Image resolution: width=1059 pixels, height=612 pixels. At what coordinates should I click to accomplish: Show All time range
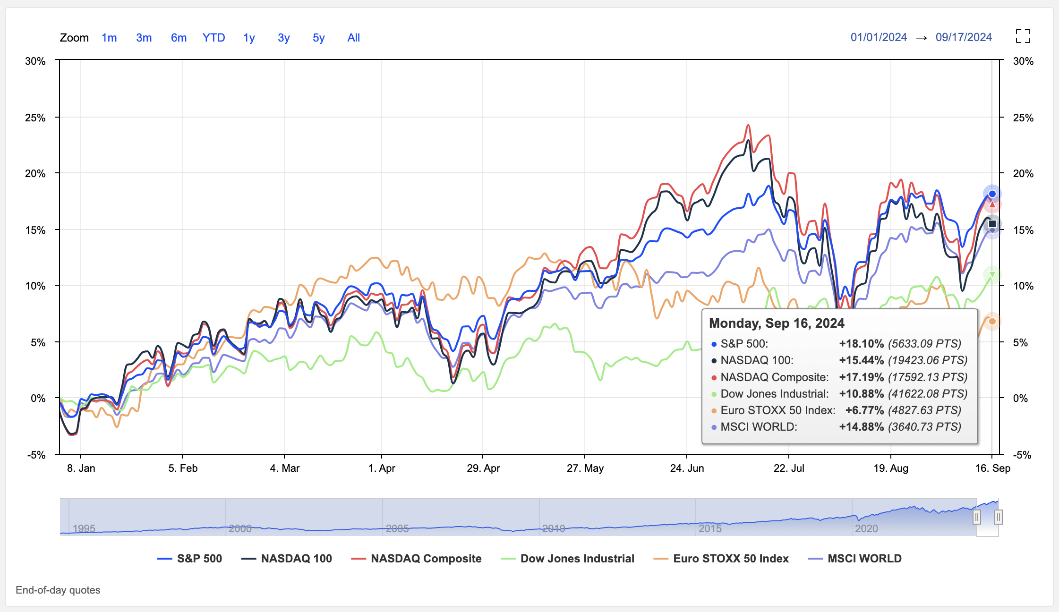point(354,38)
